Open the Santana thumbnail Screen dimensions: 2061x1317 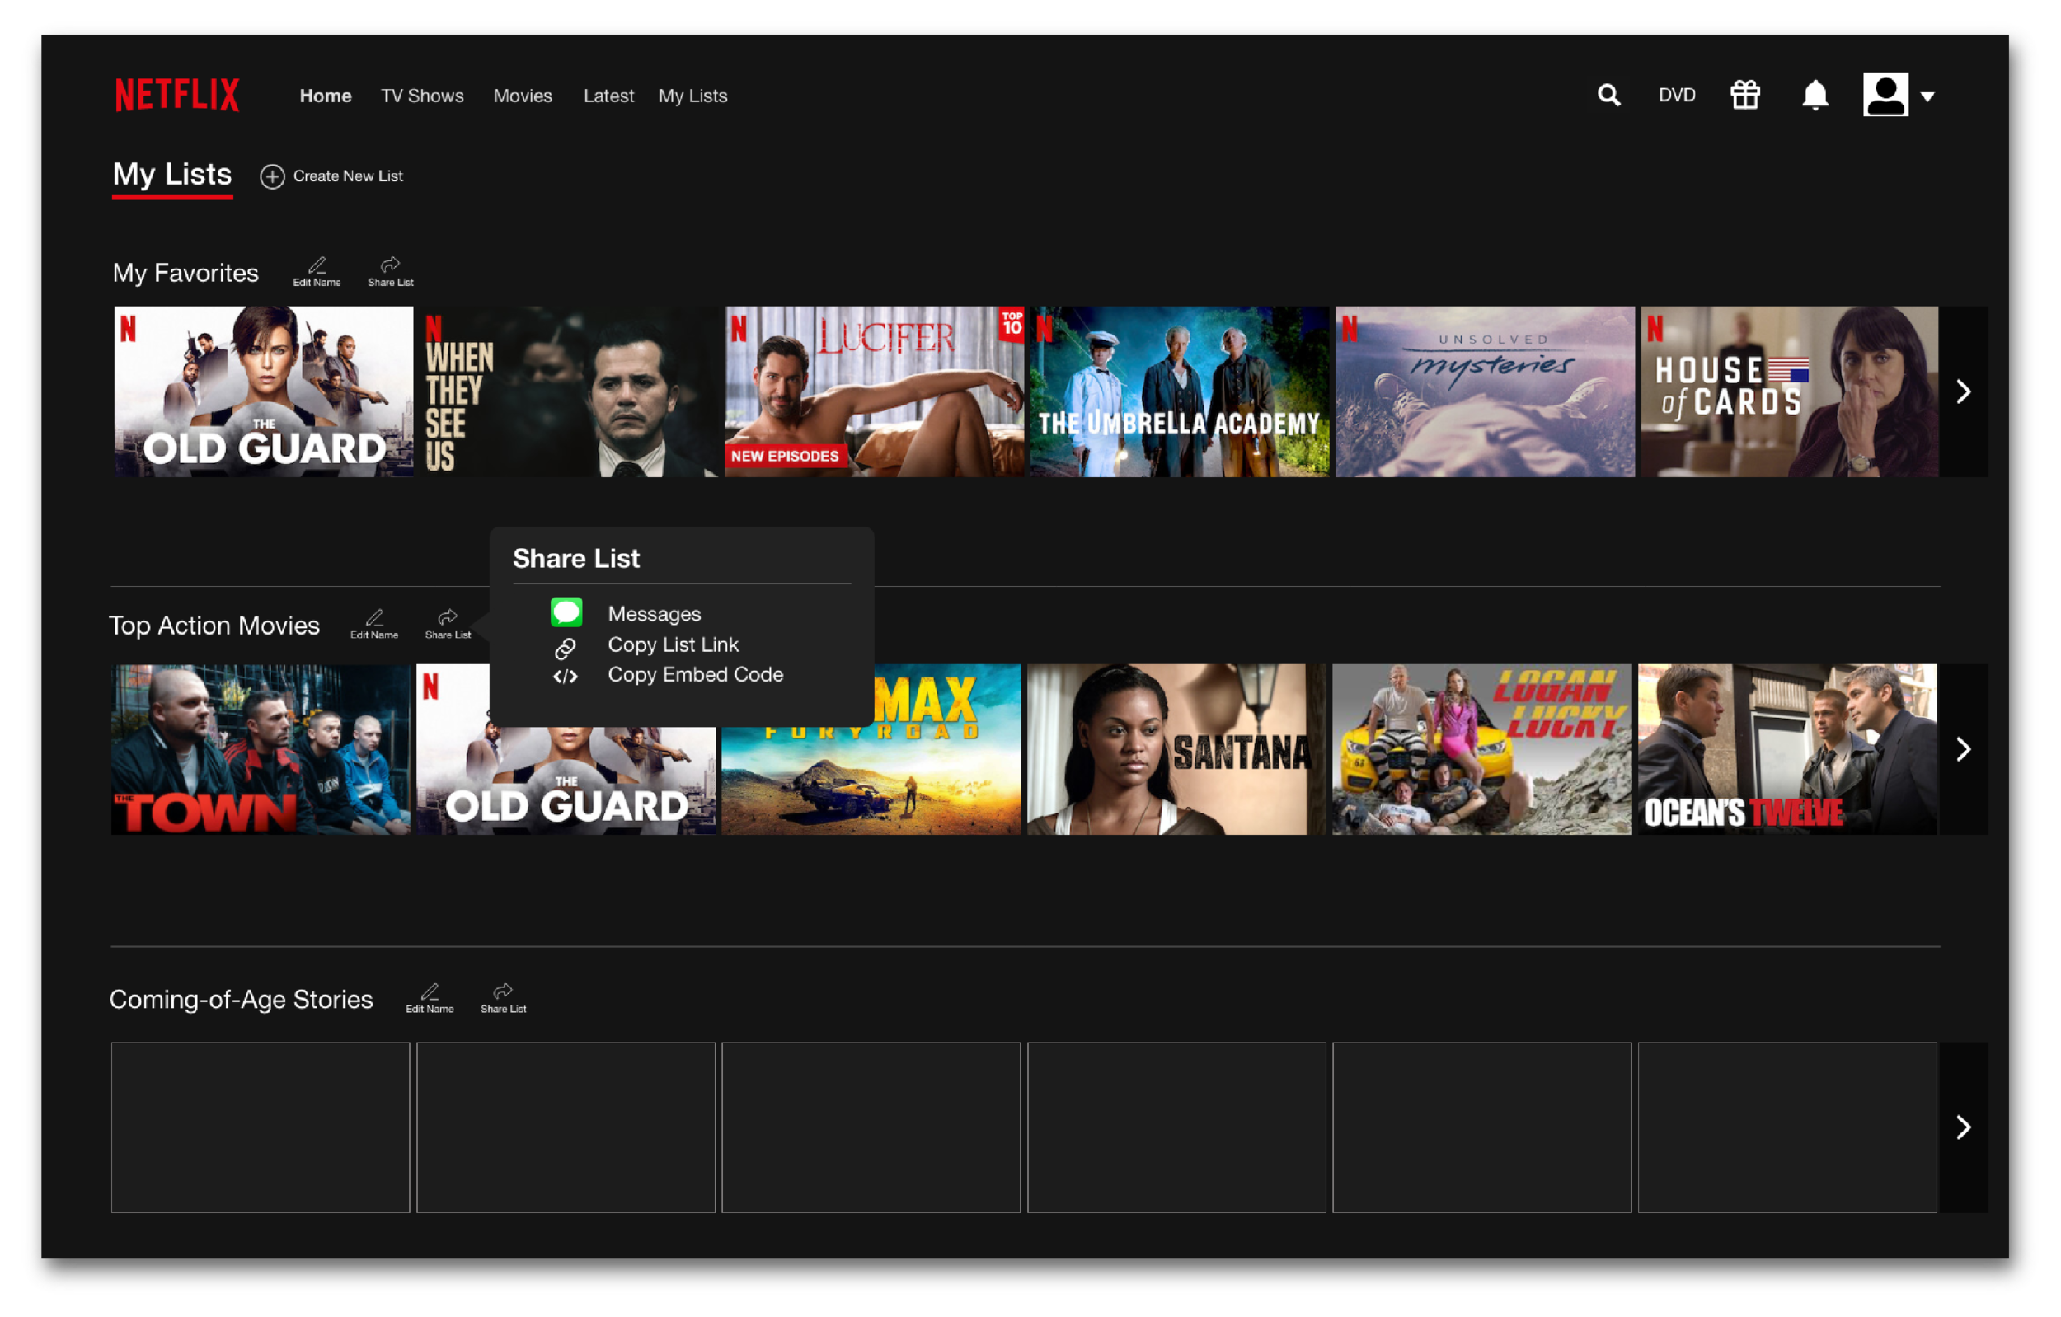tap(1176, 750)
